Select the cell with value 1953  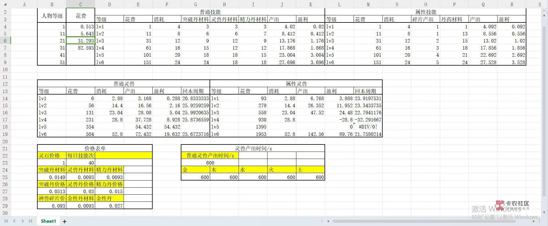253,134
